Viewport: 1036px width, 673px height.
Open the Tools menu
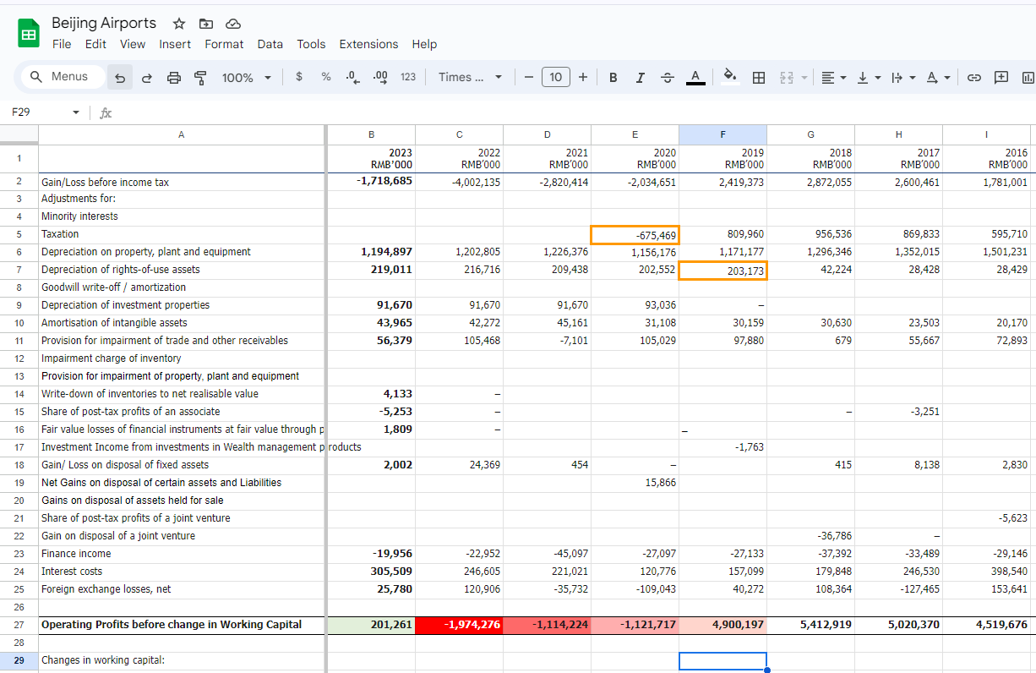click(311, 44)
